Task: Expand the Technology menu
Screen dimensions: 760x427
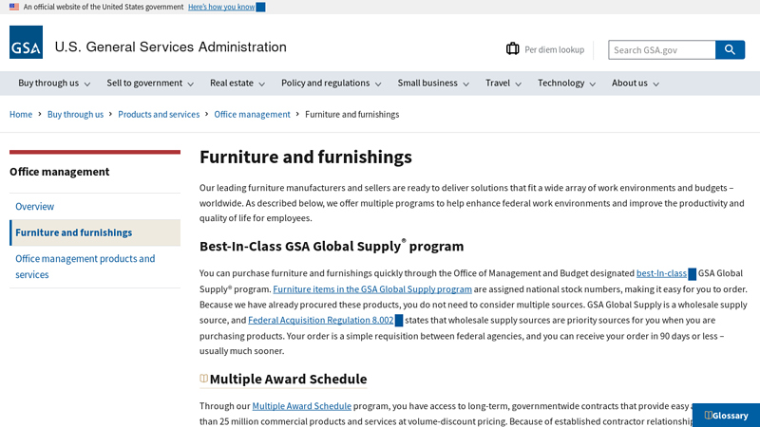Action: 566,84
